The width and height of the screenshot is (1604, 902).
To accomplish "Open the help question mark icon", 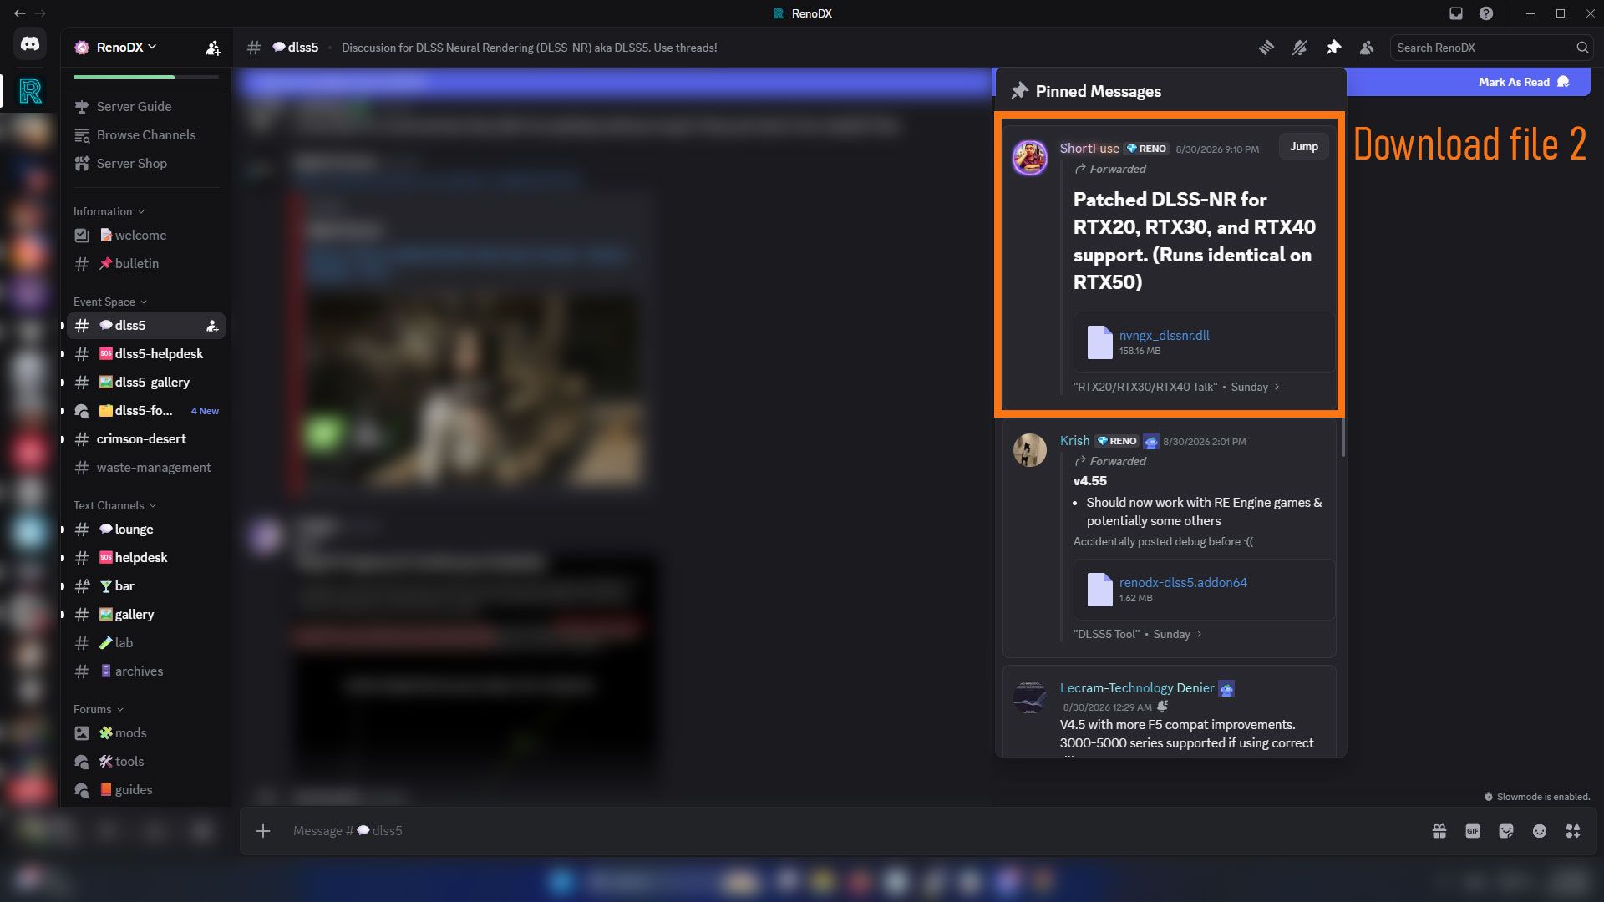I will pyautogui.click(x=1486, y=13).
